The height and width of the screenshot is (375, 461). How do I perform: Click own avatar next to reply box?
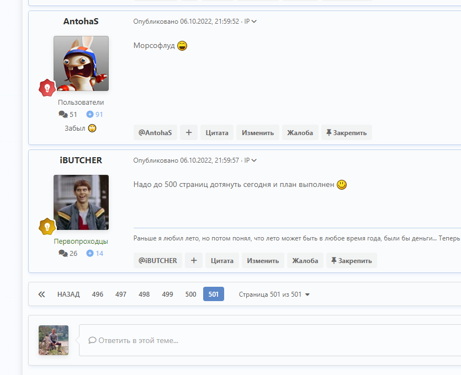[x=54, y=340]
